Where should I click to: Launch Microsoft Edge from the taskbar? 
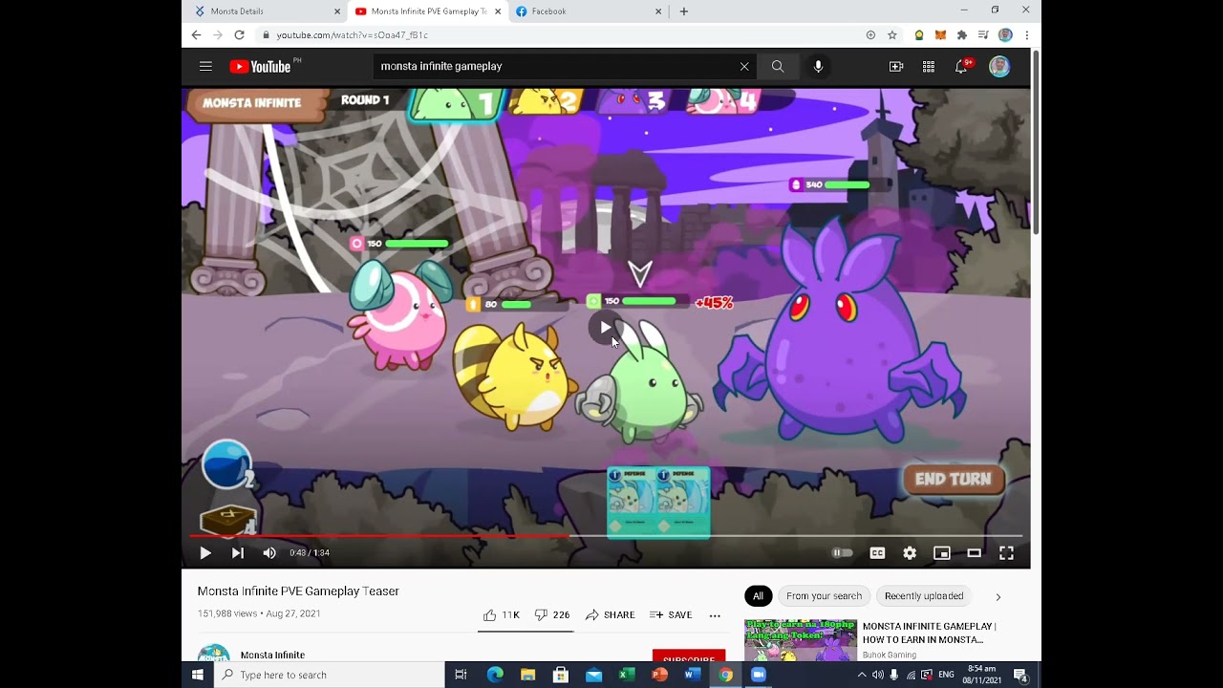pos(495,675)
